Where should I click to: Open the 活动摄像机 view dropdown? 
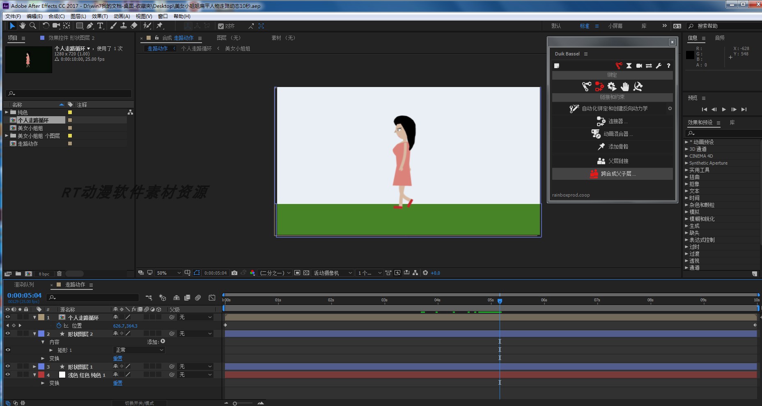click(333, 273)
